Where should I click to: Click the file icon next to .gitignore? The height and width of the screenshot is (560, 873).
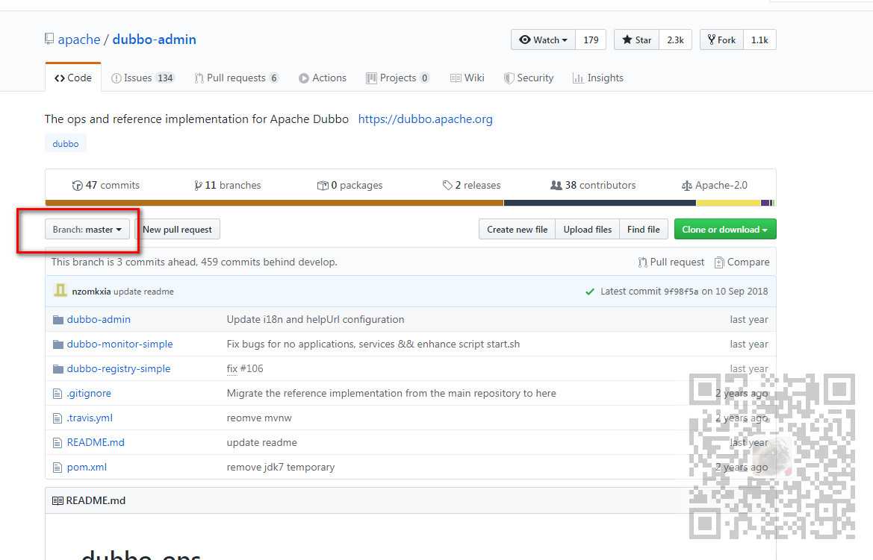pos(58,394)
